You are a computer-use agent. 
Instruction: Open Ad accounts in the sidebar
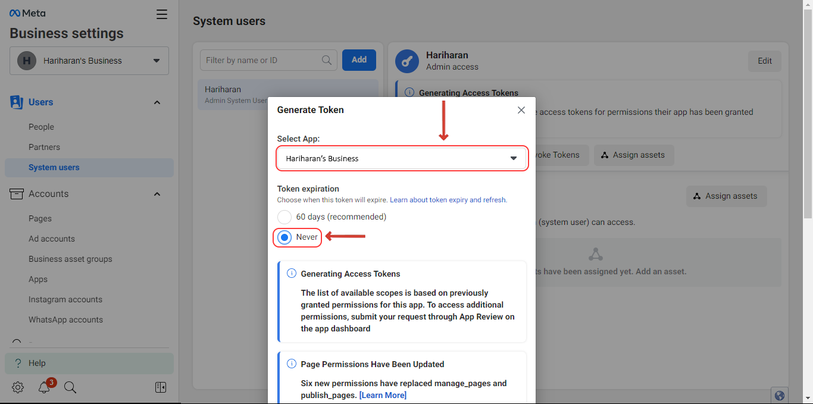52,239
